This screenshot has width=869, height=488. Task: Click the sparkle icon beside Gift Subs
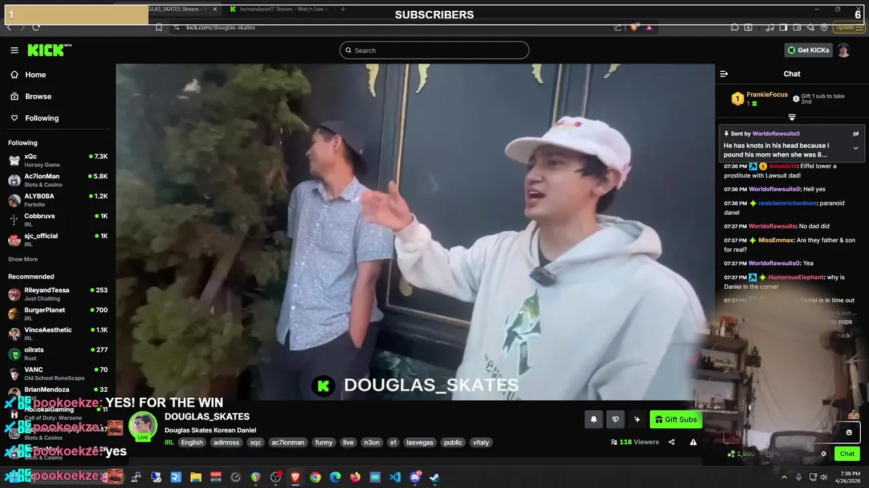[x=637, y=420]
